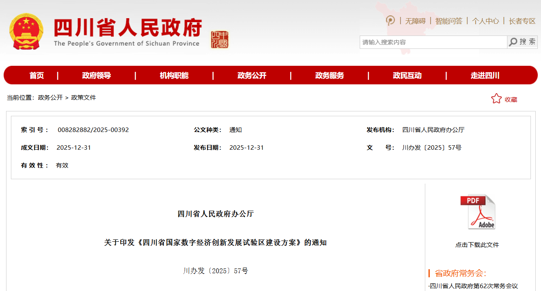Click the national emblem logo

[x=26, y=32]
